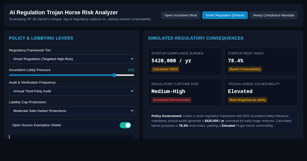Click the Startup Compliance Burden card label
Screen dimensions: 307x161
click(178, 53)
